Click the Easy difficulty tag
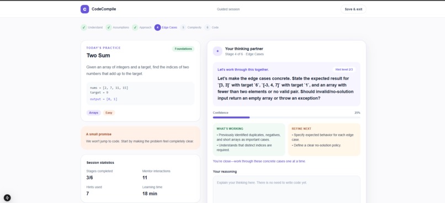This screenshot has height=203, width=445. coord(109,113)
